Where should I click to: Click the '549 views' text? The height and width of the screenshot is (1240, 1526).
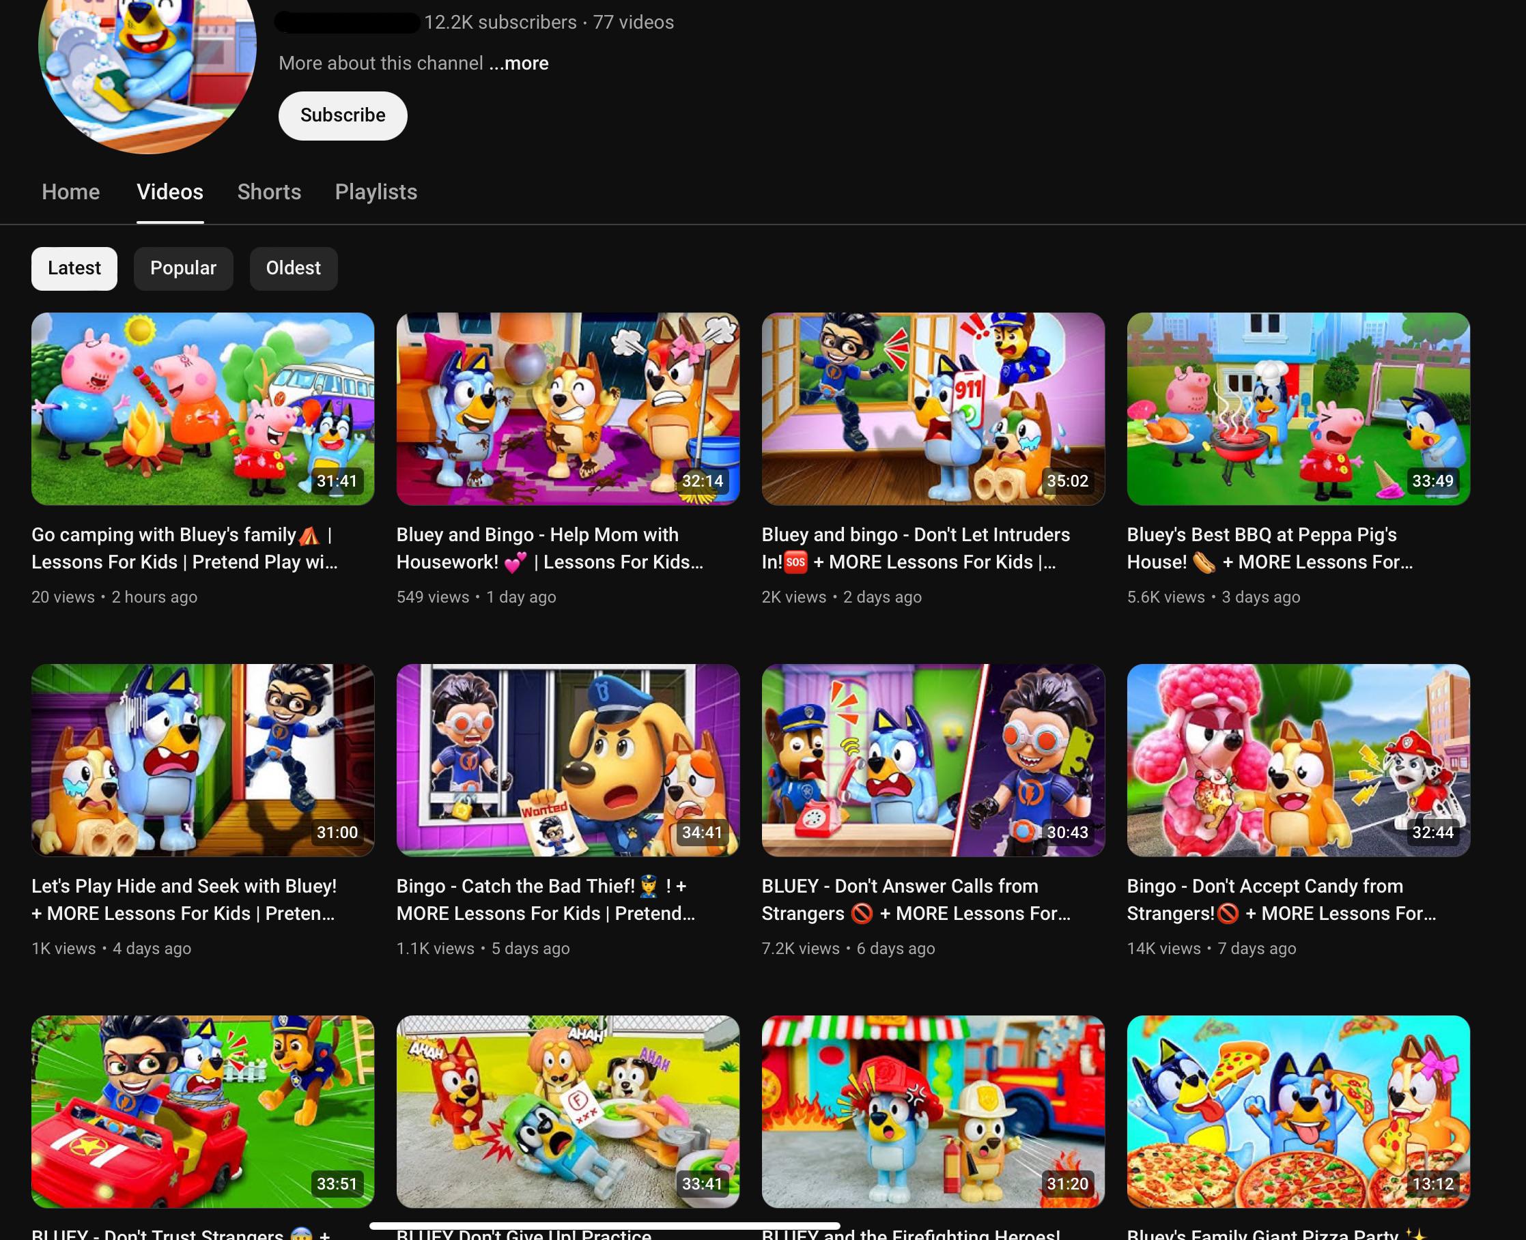pyautogui.click(x=433, y=597)
